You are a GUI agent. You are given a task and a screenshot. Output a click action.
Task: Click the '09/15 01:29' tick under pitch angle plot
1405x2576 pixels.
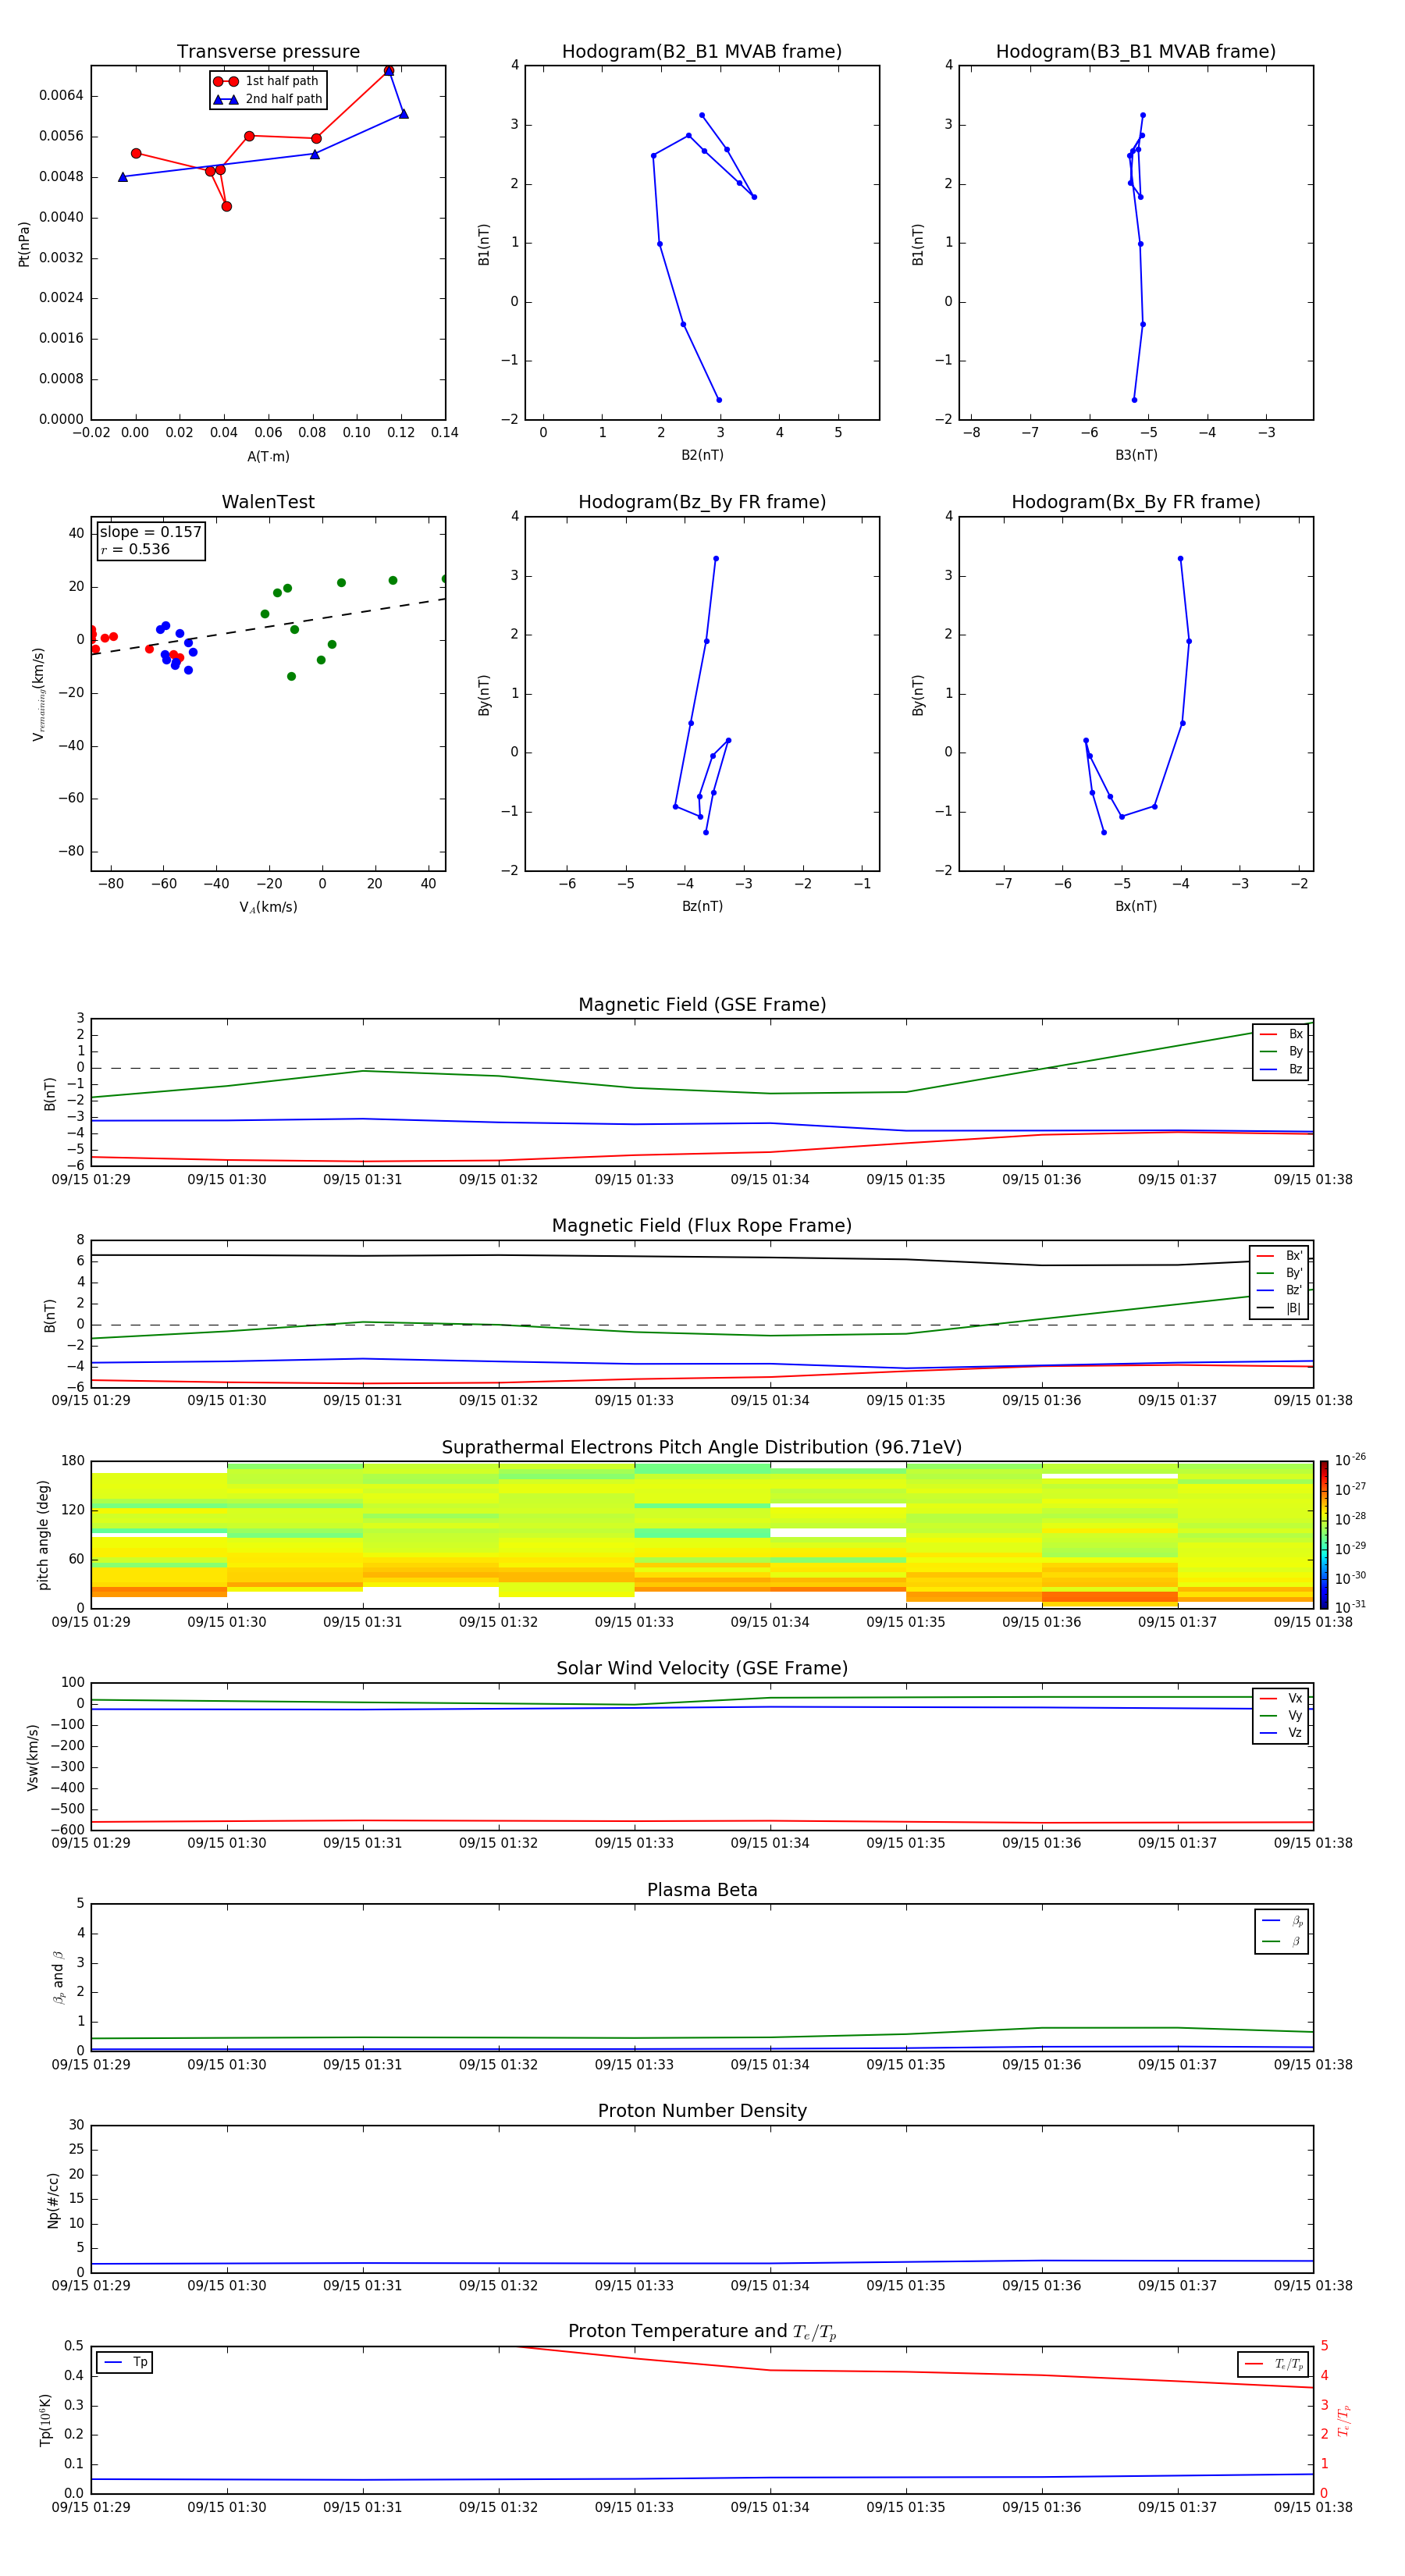tap(91, 1622)
